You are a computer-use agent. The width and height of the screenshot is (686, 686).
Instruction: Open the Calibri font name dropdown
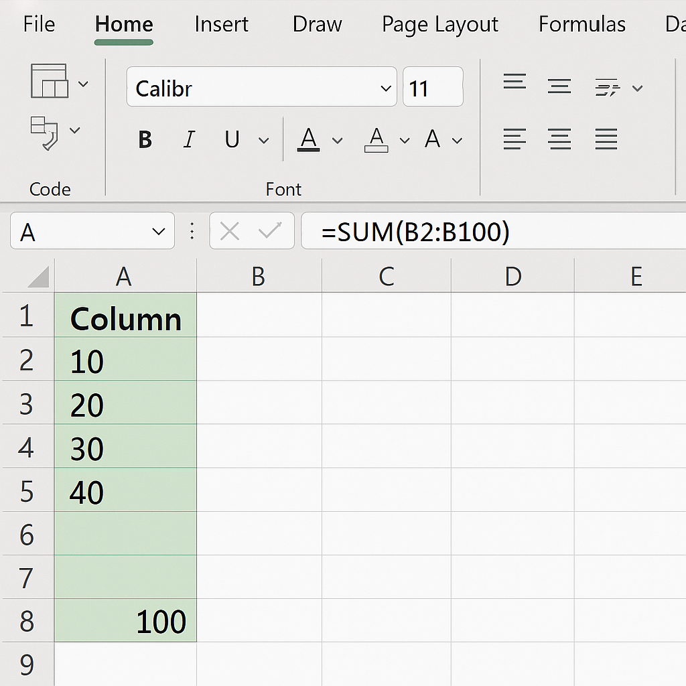(x=385, y=88)
